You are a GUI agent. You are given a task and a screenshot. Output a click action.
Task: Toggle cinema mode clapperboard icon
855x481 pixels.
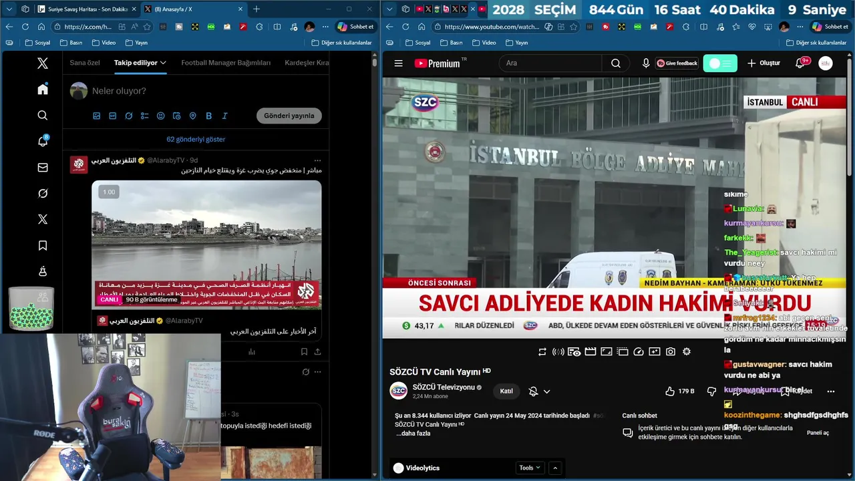590,351
